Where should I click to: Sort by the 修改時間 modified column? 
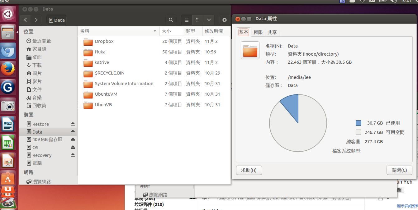tap(216, 31)
